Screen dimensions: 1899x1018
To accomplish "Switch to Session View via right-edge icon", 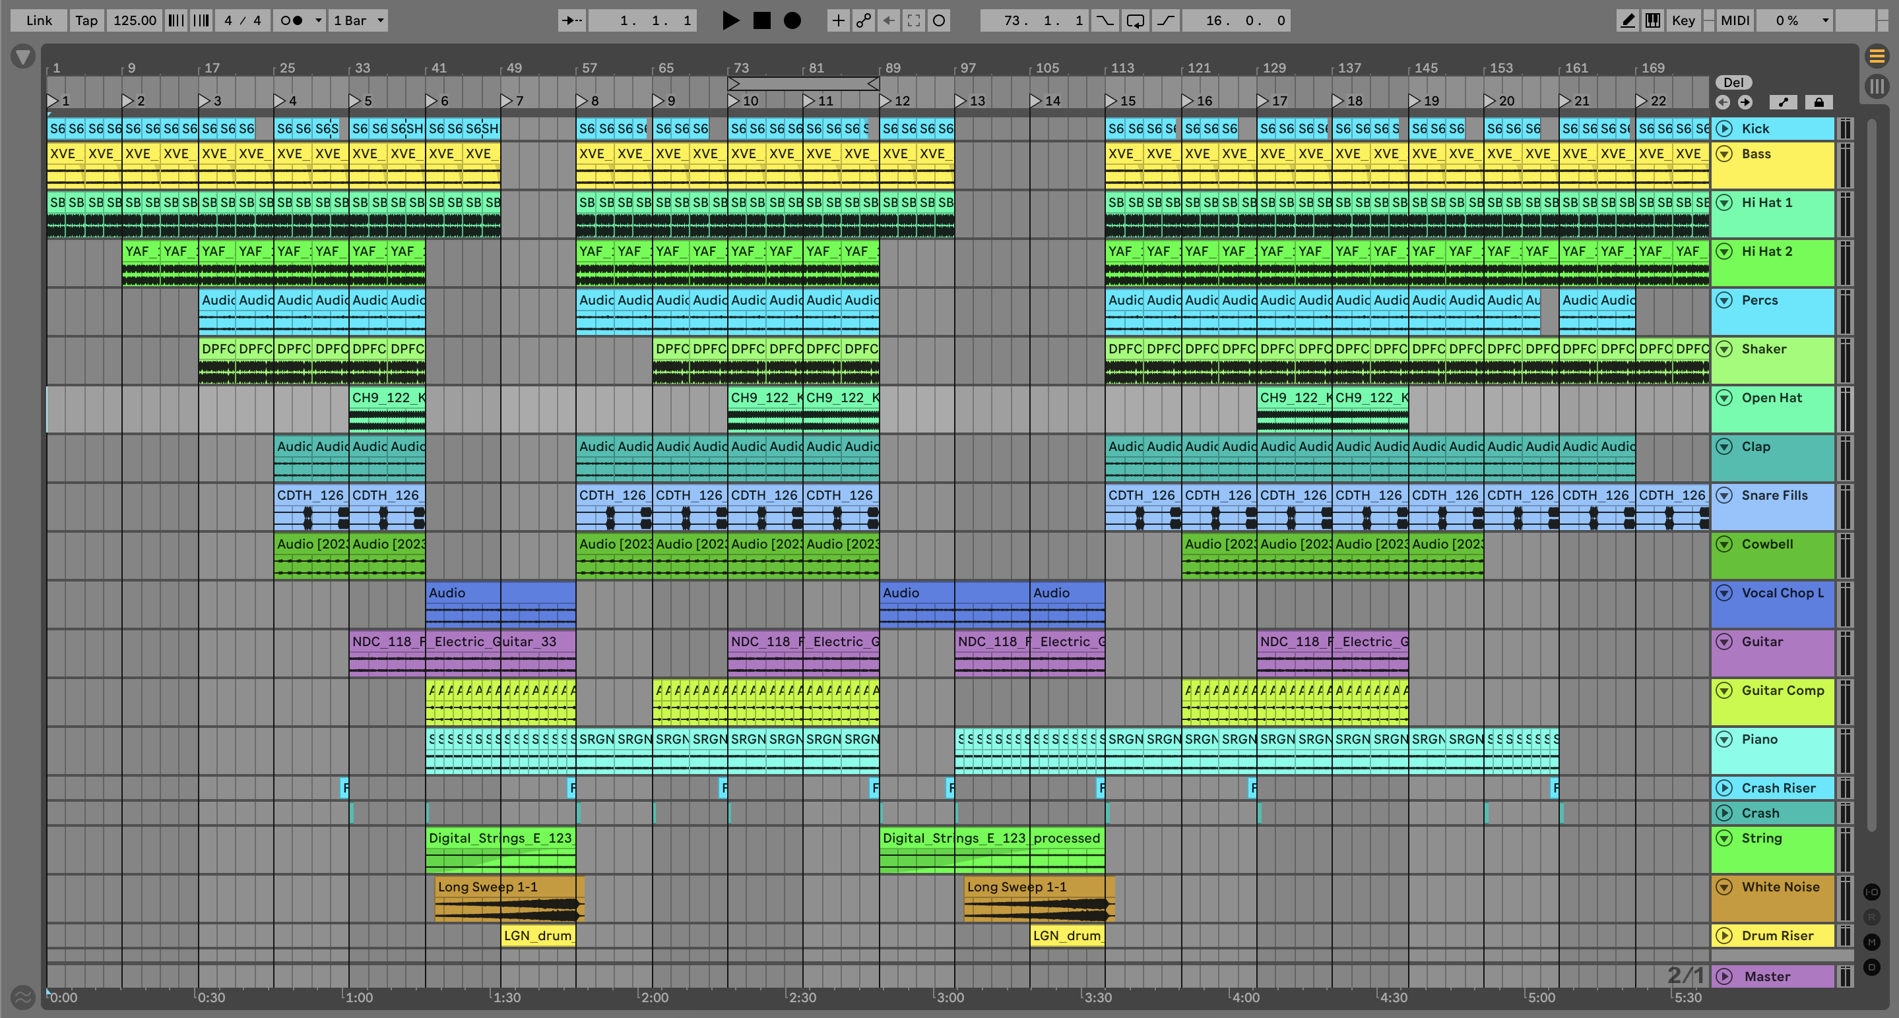I will [x=1877, y=86].
